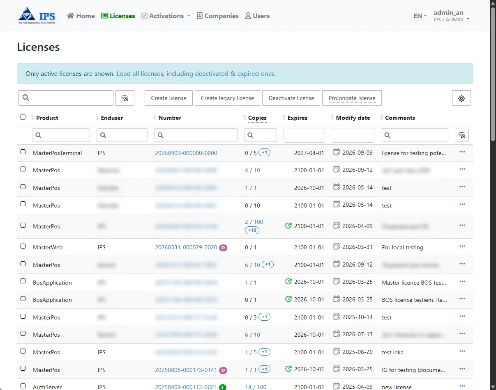Click renewal icon in IG for testing row
Image resolution: width=496 pixels, height=390 pixels.
(x=288, y=369)
